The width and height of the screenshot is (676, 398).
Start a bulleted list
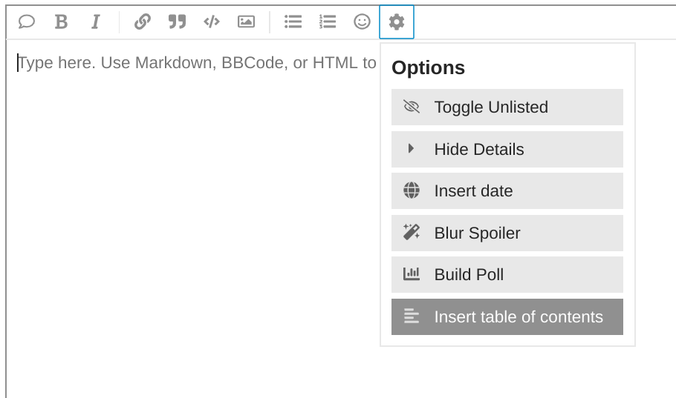[x=293, y=22]
